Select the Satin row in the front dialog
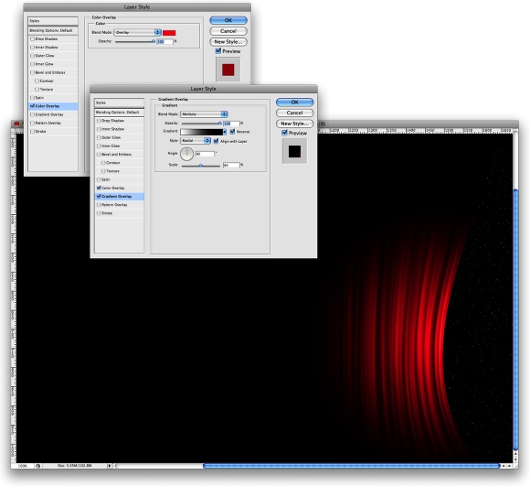530x486 pixels. tap(119, 179)
